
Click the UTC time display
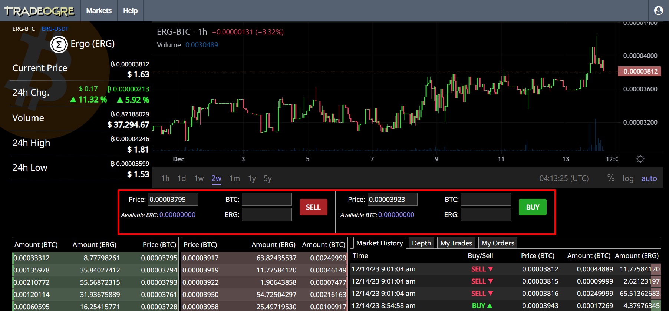[564, 178]
